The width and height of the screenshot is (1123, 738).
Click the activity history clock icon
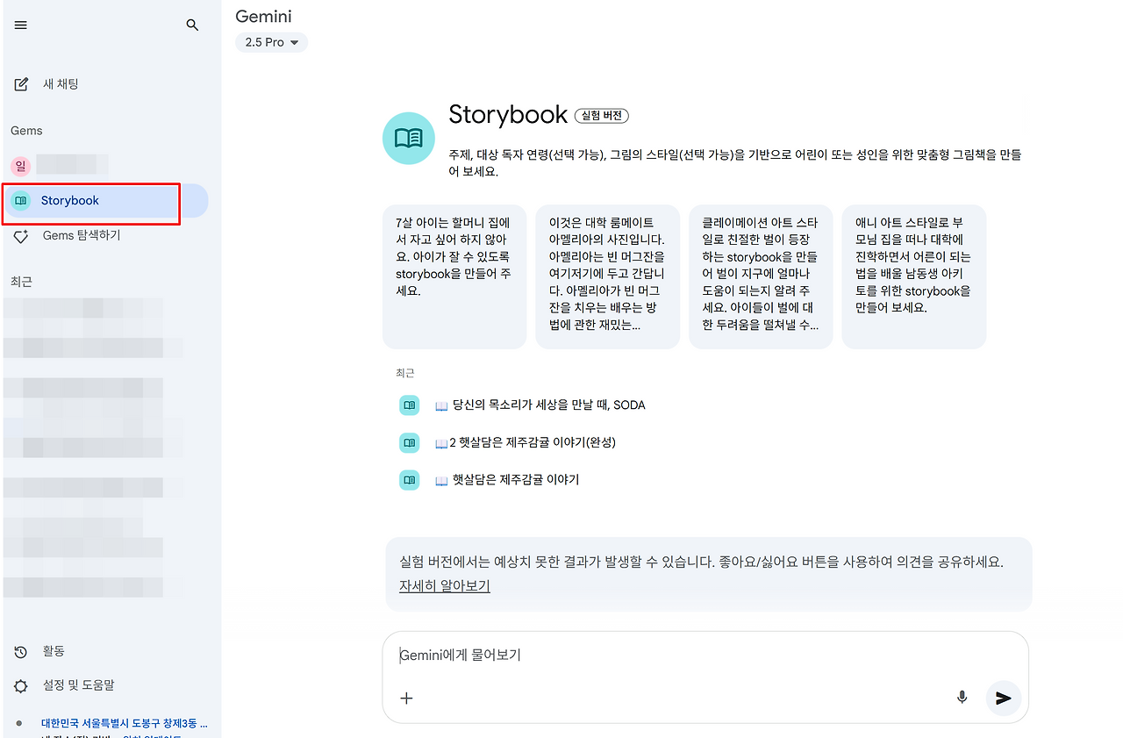[x=21, y=652]
